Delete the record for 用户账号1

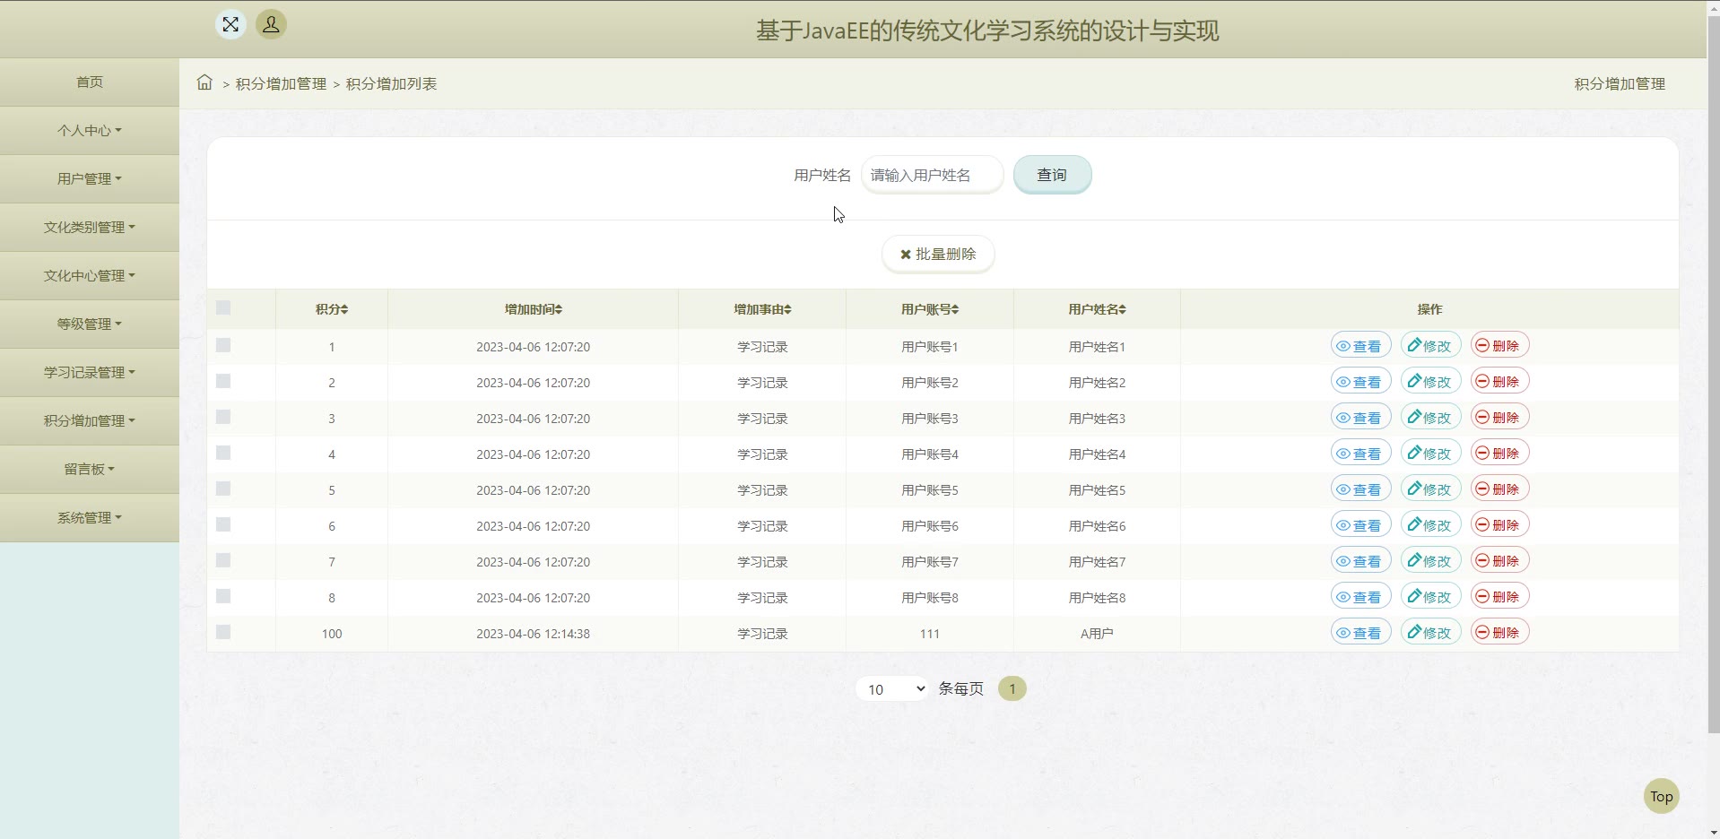[x=1499, y=345]
